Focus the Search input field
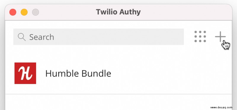The width and height of the screenshot is (237, 110). pyautogui.click(x=99, y=37)
